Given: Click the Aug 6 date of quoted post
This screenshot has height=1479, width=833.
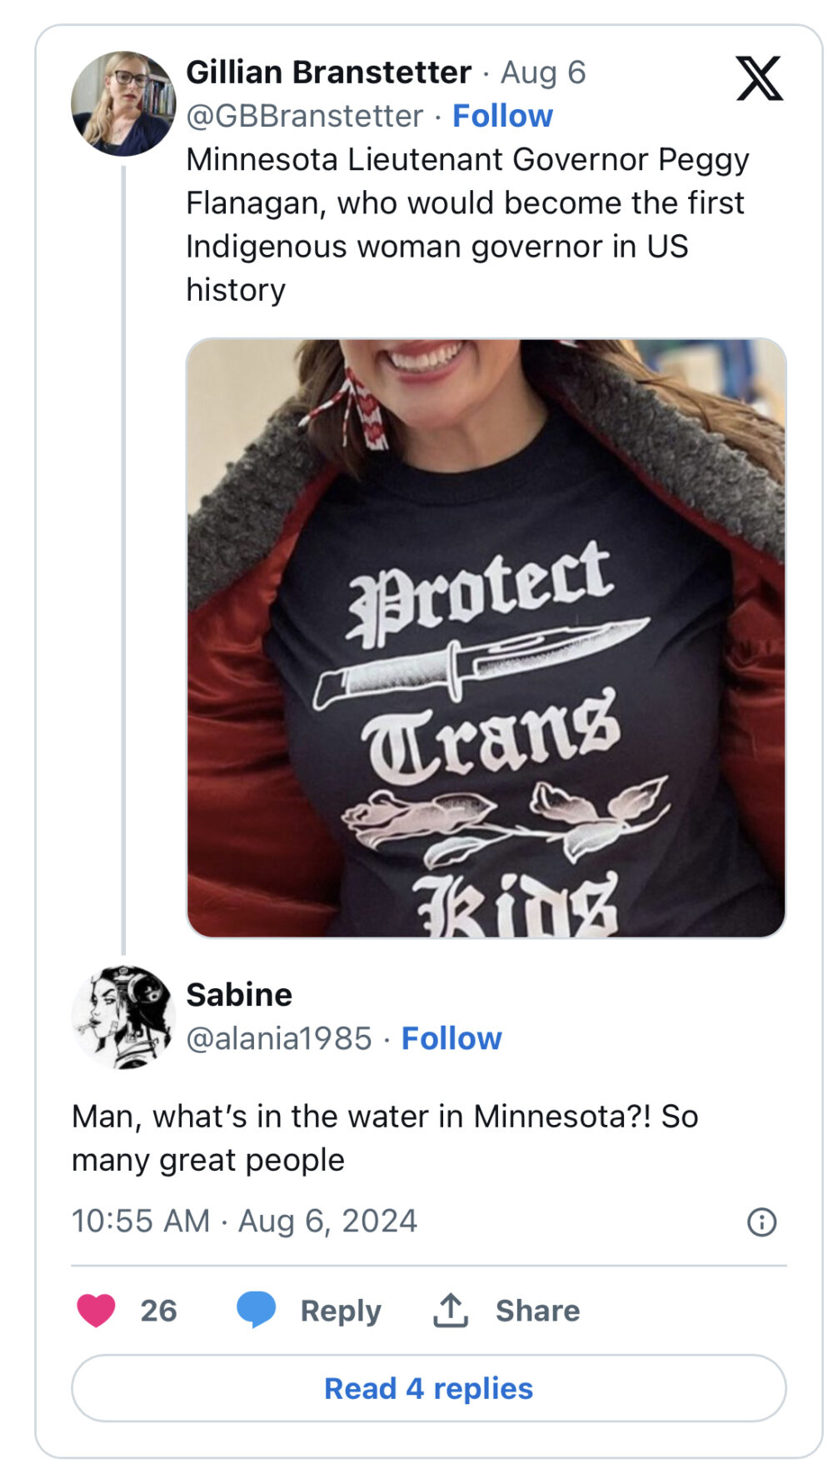Looking at the screenshot, I should [x=543, y=72].
